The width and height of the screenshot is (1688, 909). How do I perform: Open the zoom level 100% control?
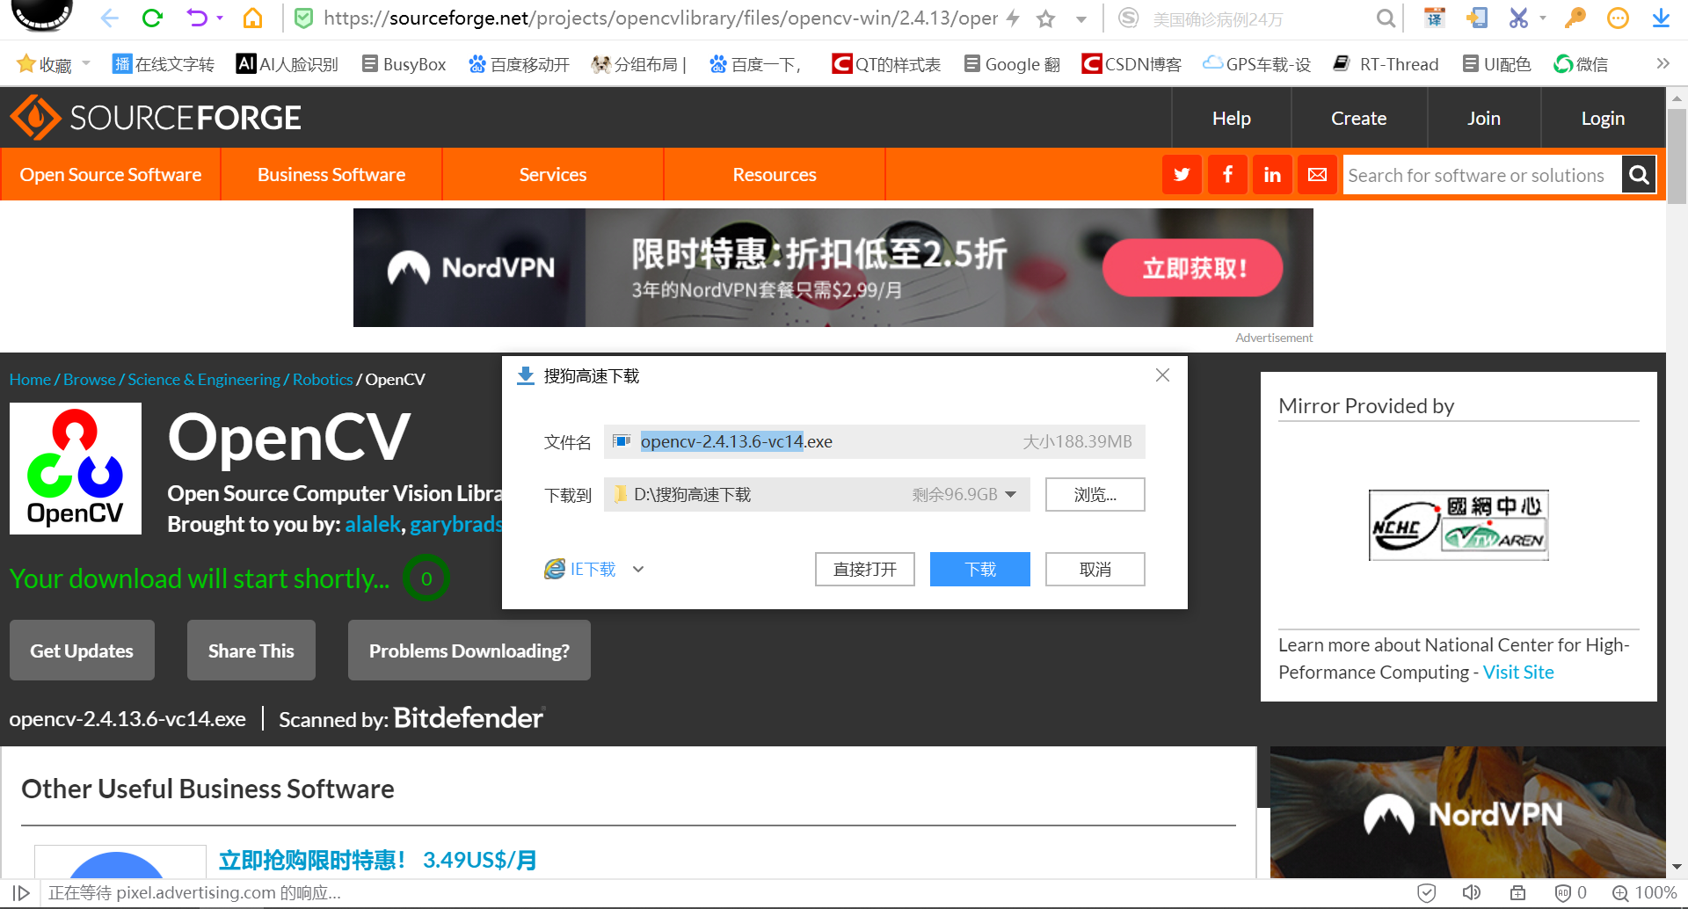[x=1645, y=893]
